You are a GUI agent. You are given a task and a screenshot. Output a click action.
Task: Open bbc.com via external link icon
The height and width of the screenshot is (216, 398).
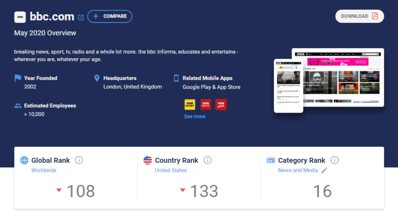coord(81,17)
